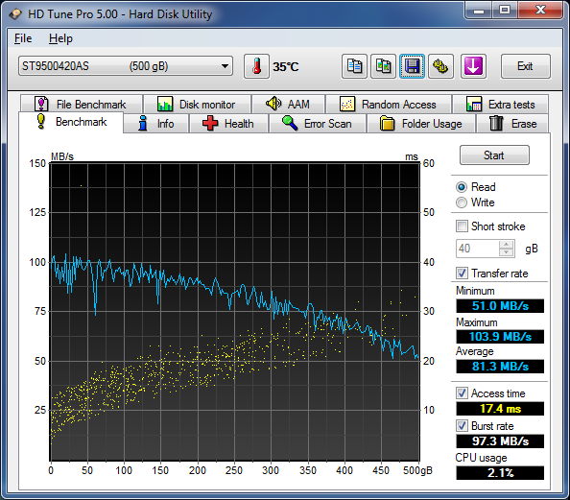This screenshot has height=500, width=570.
Task: Click the purple down-arrow minimize-to-tray icon
Action: [473, 66]
